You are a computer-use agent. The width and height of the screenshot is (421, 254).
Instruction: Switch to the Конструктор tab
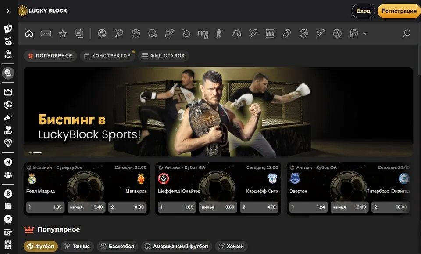(x=107, y=56)
